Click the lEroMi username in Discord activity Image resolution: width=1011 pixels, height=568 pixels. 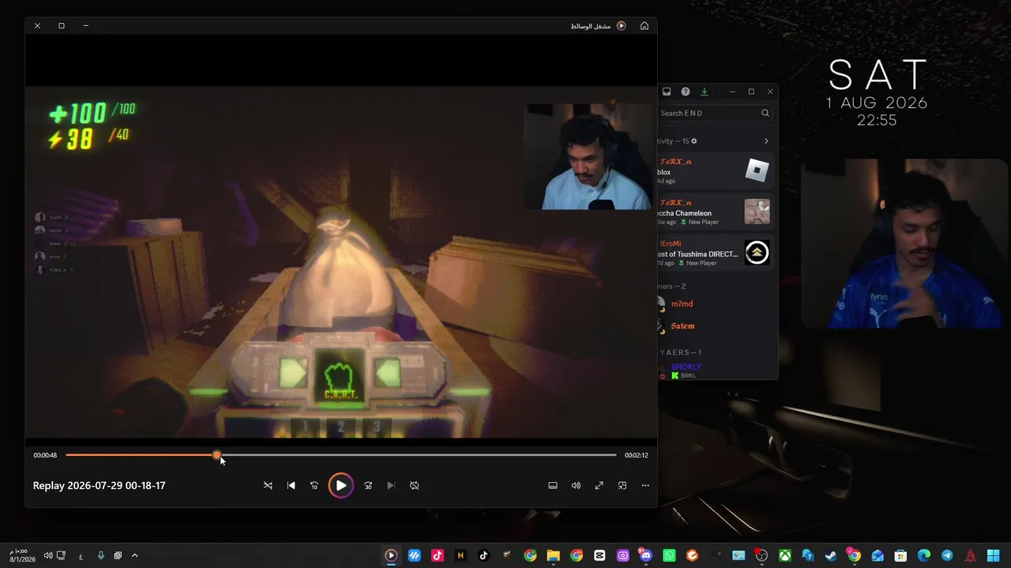point(671,244)
